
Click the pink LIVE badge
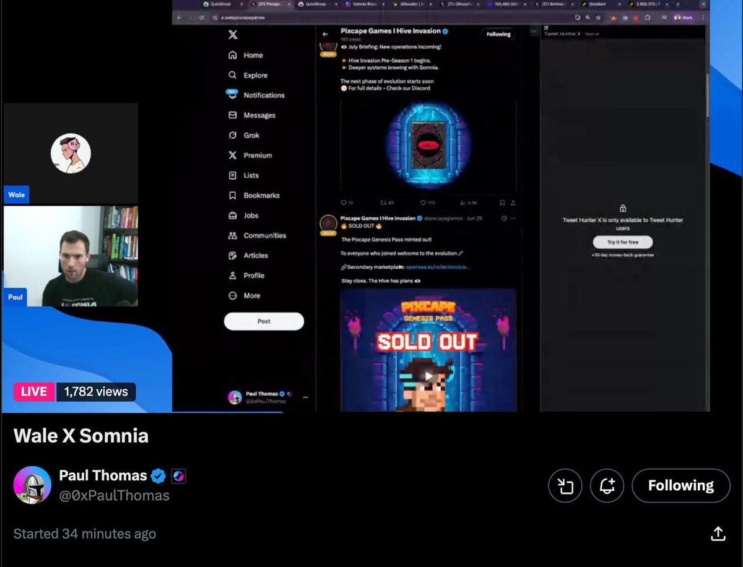[34, 391]
